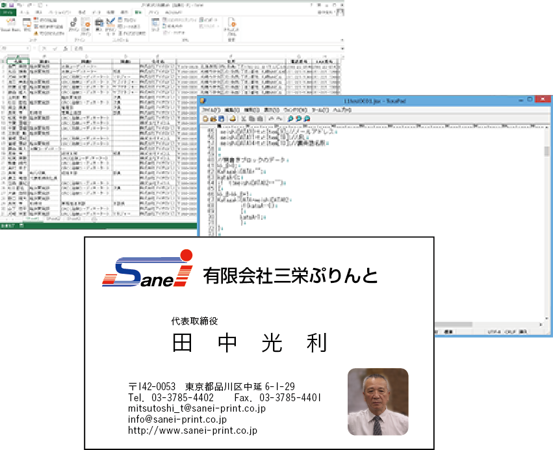Open the Macros dialog in Excel ribbon
Screen dimensions: 553x450
(27, 25)
